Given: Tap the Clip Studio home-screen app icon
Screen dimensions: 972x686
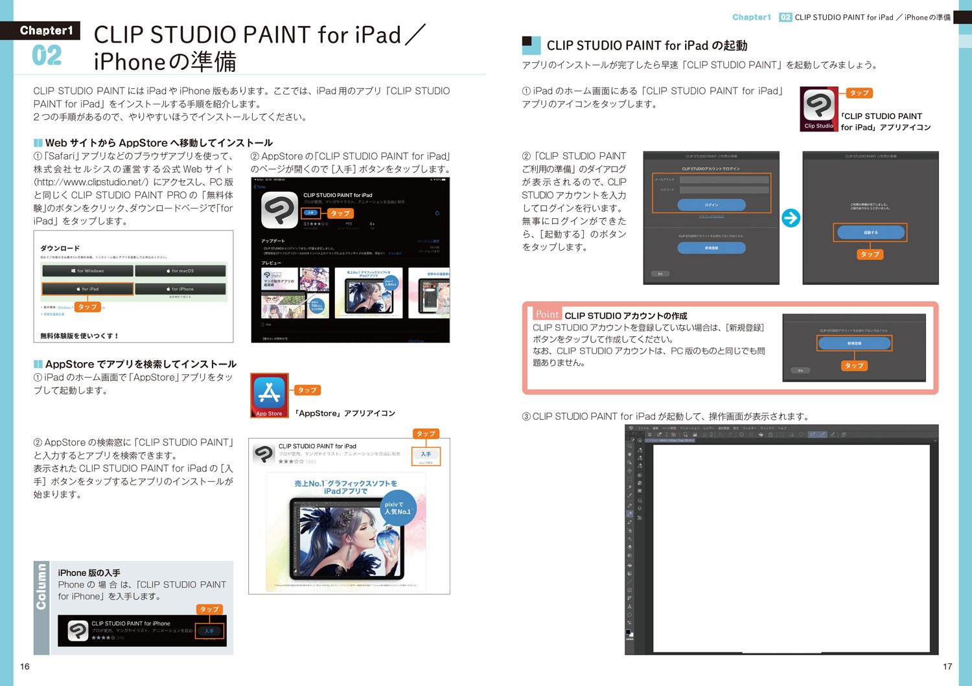Looking at the screenshot, I should tap(819, 105).
